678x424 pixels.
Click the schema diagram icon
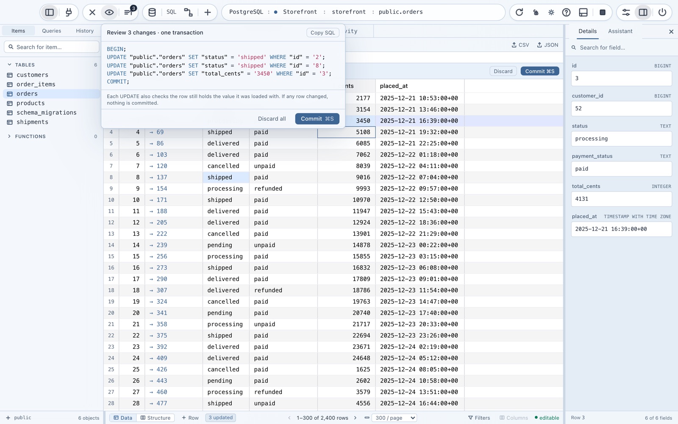(x=189, y=12)
